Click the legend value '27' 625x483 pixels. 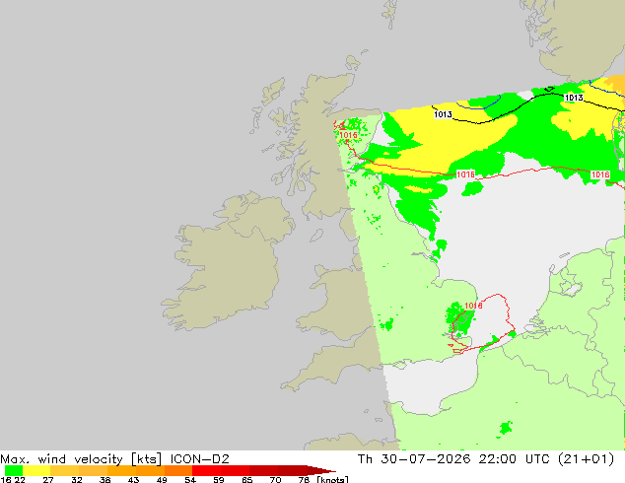48,480
